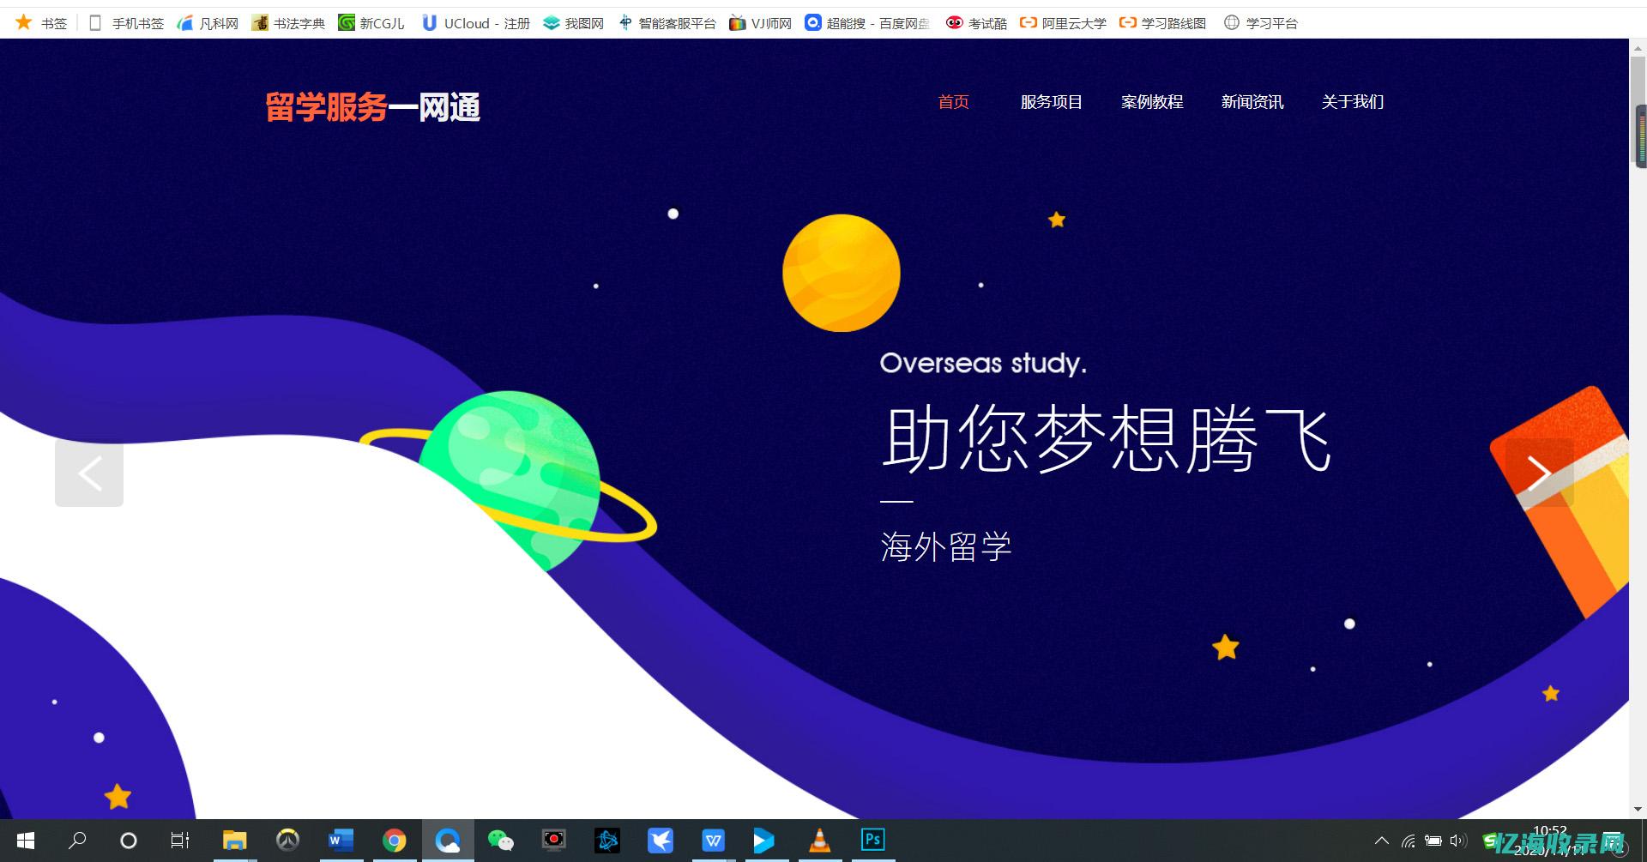Open VLC media player from the taskbar
This screenshot has height=862, width=1647.
[819, 841]
